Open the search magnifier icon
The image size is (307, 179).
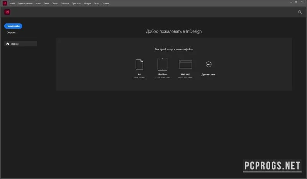click(300, 12)
